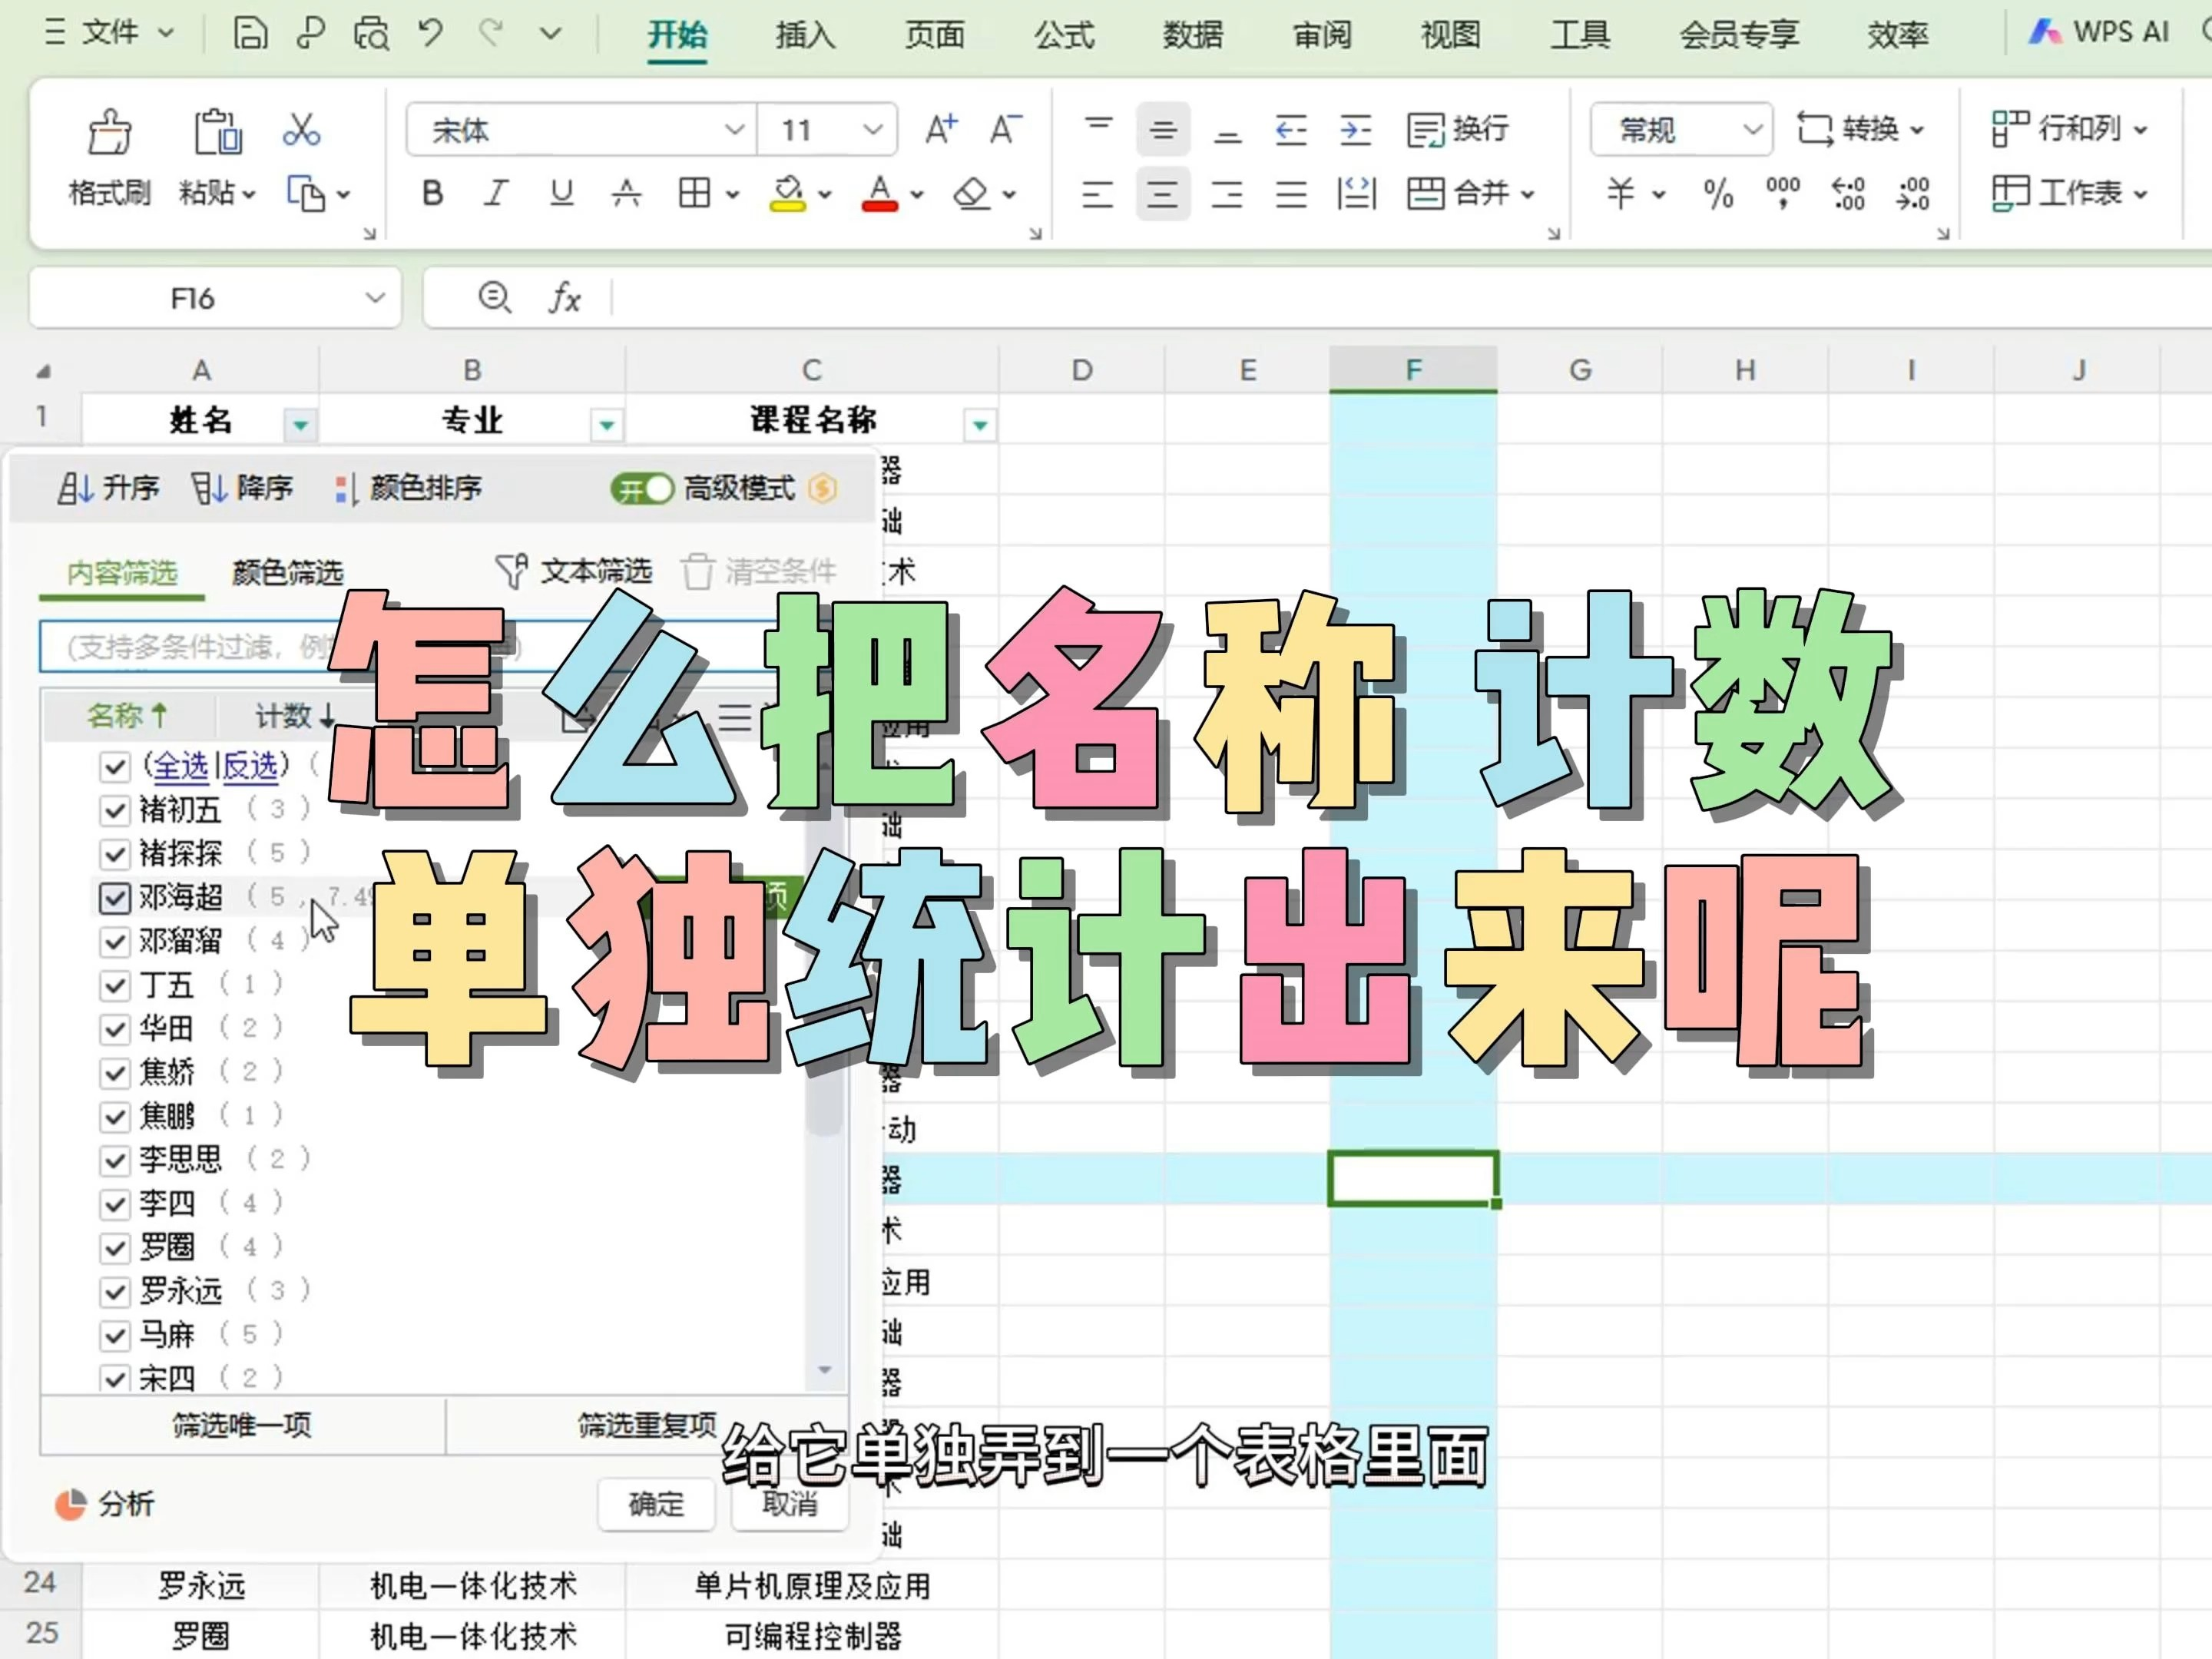Viewport: 2212px width, 1659px height.
Task: Uncheck the 全选 select-all checkbox
Action: (115, 767)
